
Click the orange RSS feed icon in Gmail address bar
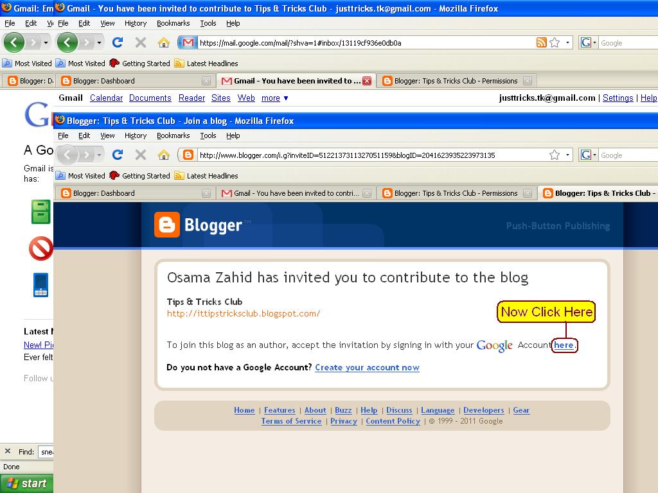tap(541, 42)
